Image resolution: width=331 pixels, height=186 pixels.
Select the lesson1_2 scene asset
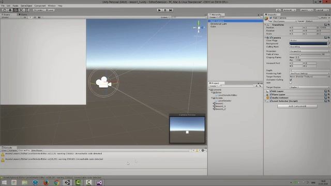click(219, 109)
